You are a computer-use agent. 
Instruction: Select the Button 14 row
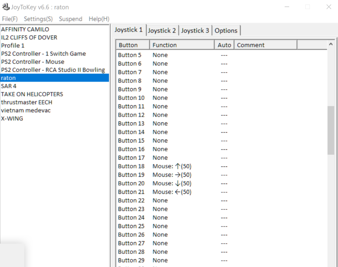coord(222,132)
